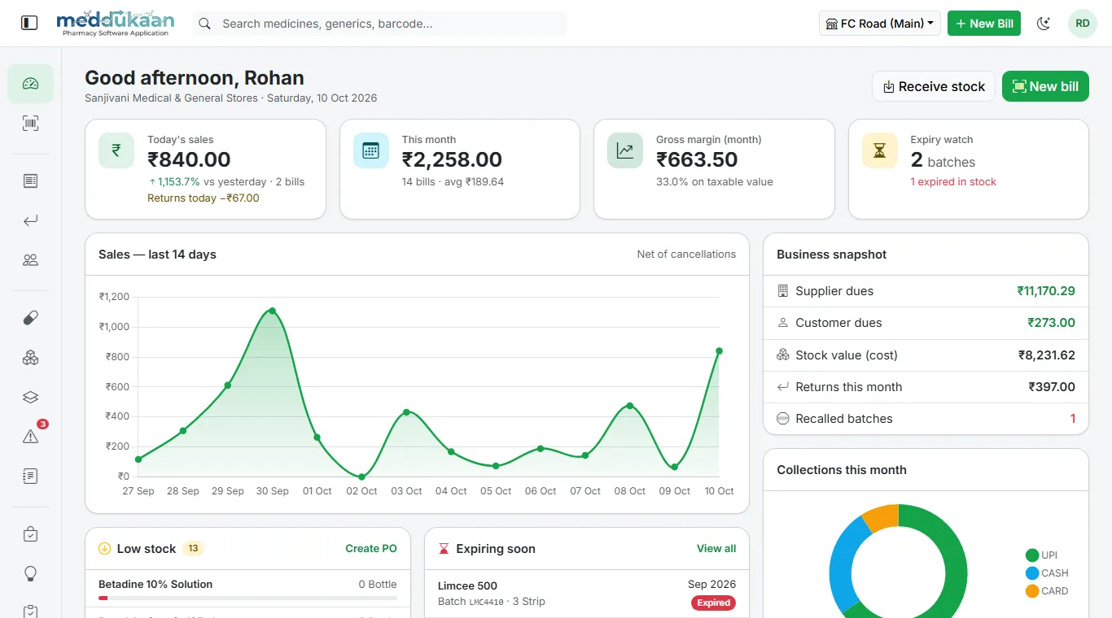Screen dimensions: 1112x618
Task: Click the New bill button beside Receive stock
Action: (1045, 86)
